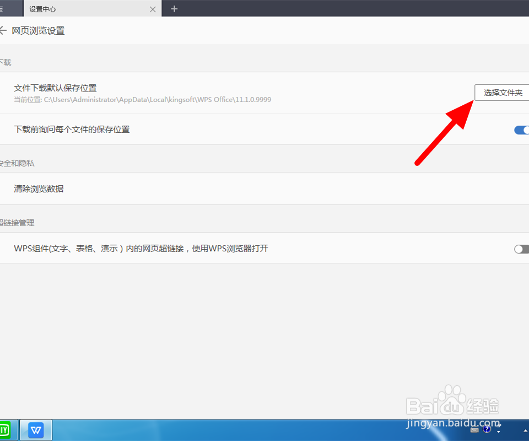Open WPS Office from the taskbar
The width and height of the screenshot is (529, 441).
coord(36,430)
